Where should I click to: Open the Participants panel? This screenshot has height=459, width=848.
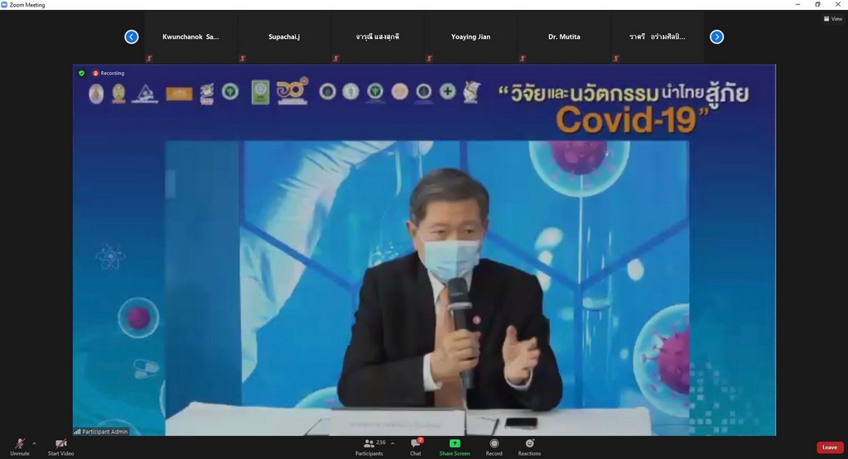369,446
